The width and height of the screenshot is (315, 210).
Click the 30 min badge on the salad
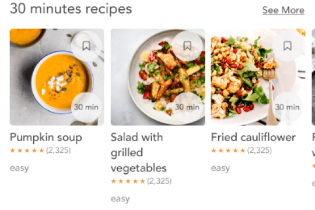[x=187, y=107]
